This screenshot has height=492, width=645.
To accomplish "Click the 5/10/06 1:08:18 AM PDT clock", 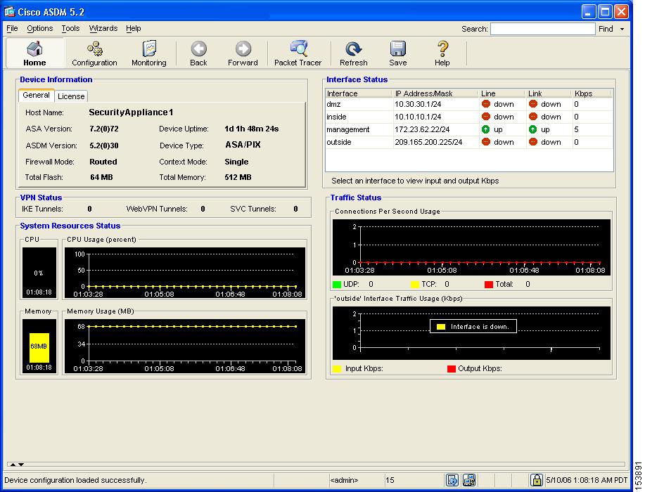I will [x=587, y=480].
